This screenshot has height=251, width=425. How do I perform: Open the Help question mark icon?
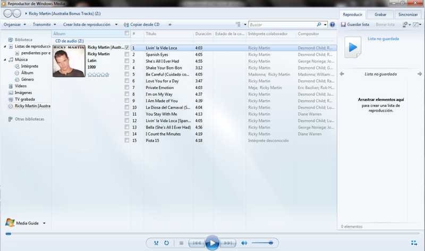(x=333, y=24)
